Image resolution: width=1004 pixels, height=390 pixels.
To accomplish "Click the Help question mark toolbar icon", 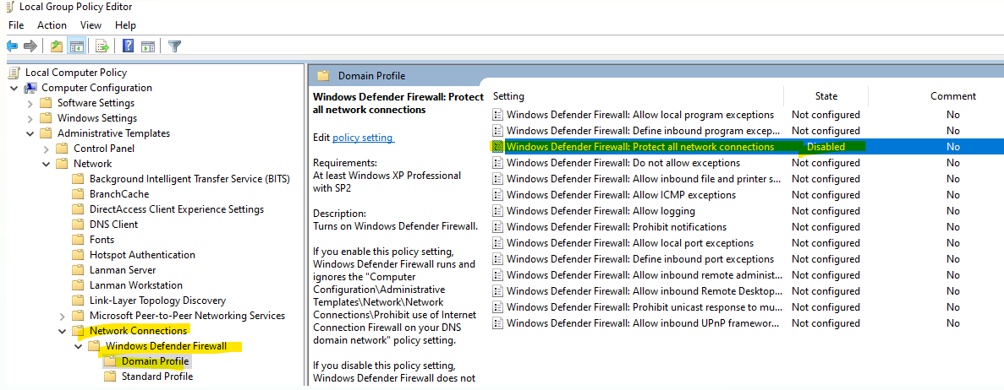I will pos(128,46).
